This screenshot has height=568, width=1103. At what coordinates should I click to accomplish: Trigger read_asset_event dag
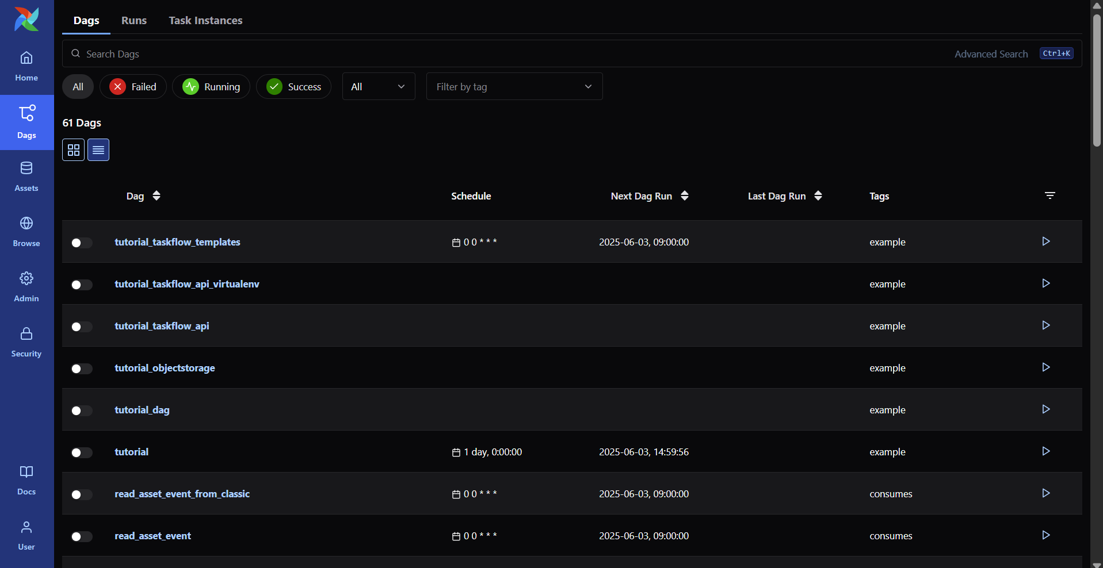[x=1046, y=535]
